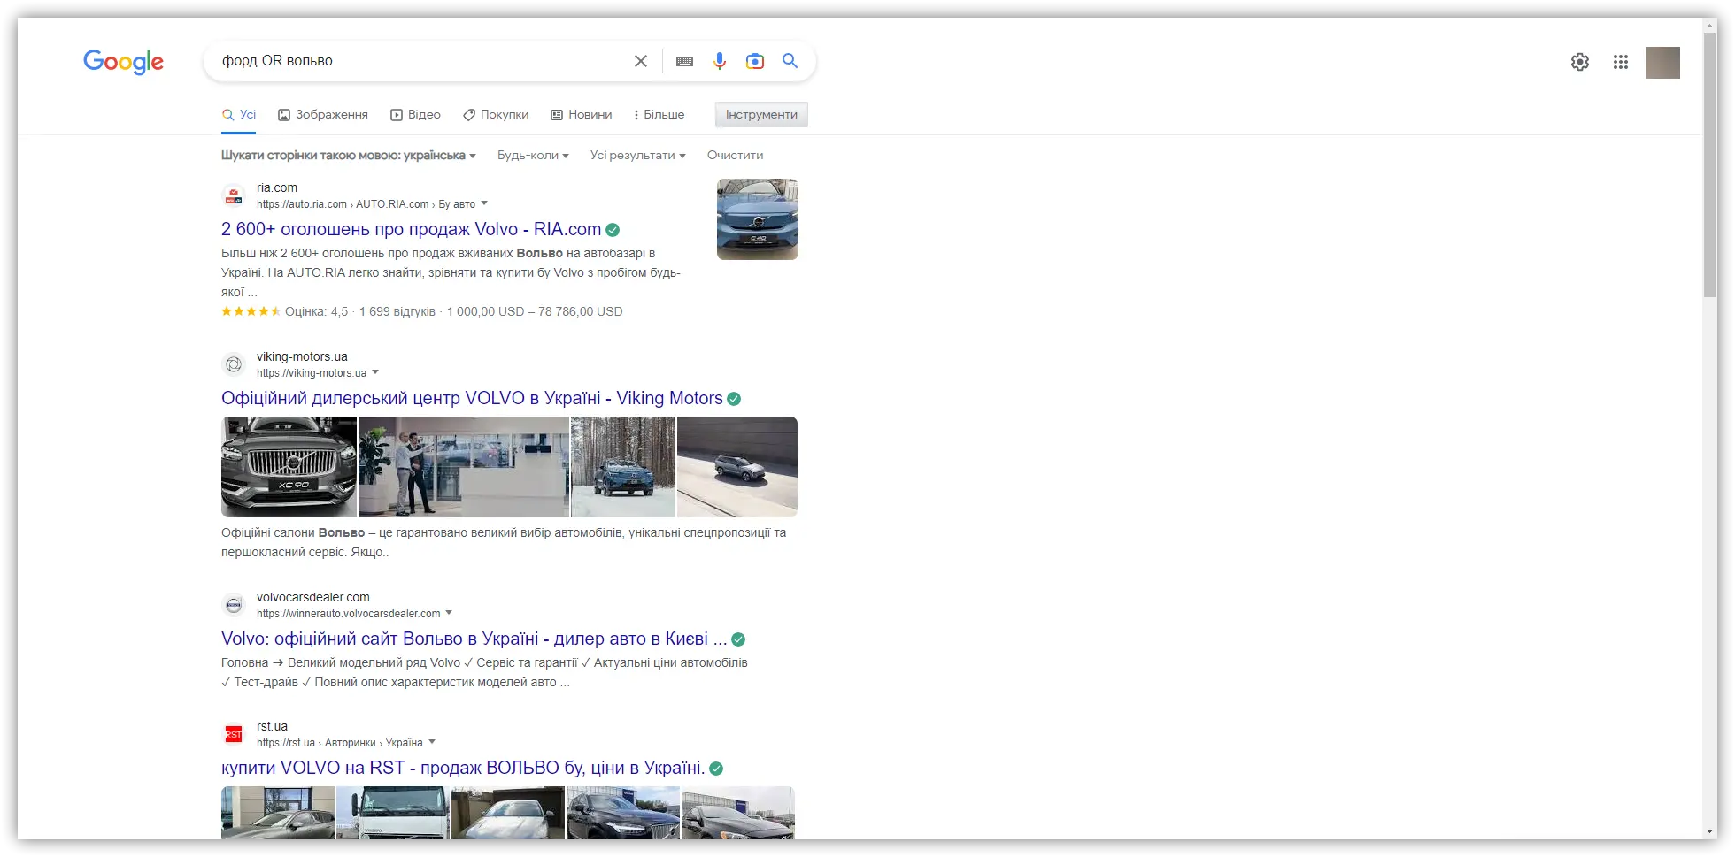
Task: Open the language filter dropdown українська
Action: tap(349, 156)
